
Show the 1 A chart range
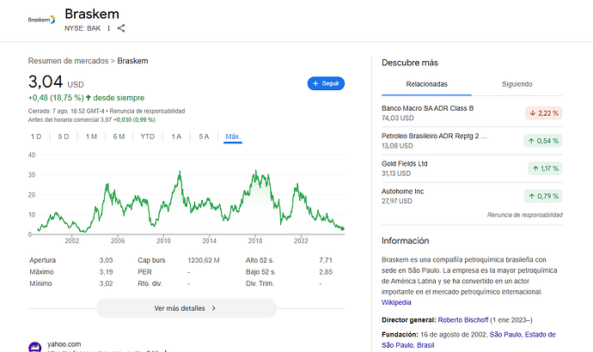click(x=176, y=137)
